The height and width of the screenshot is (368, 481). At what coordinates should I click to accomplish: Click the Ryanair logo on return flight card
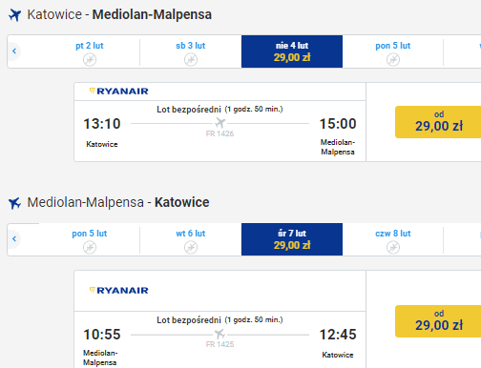pos(119,290)
